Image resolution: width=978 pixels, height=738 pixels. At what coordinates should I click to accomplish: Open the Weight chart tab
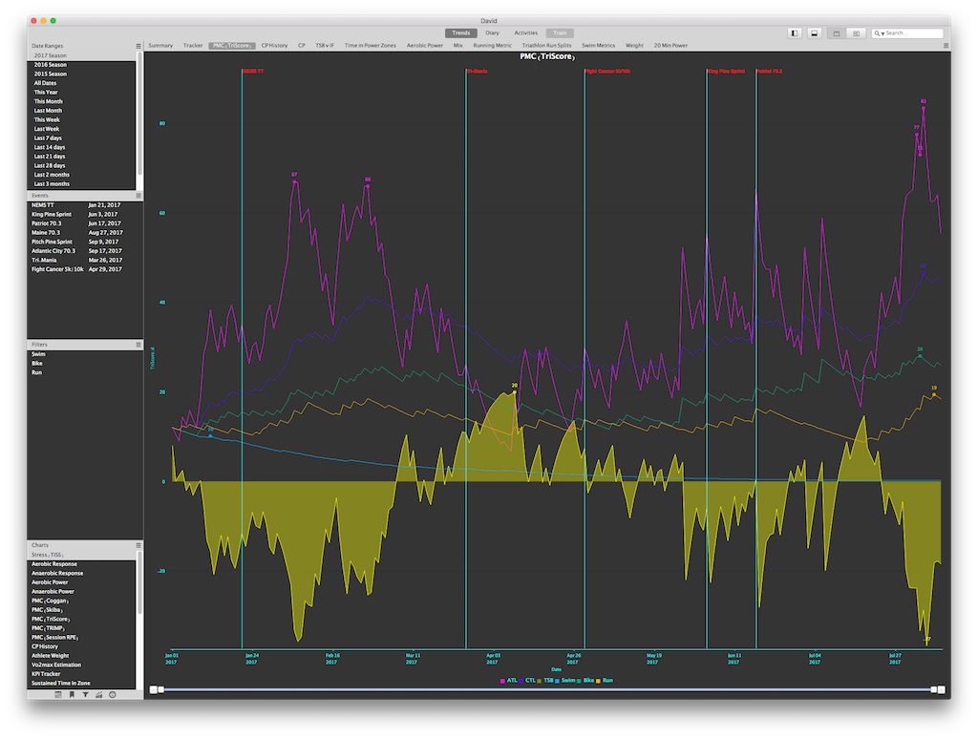point(634,46)
